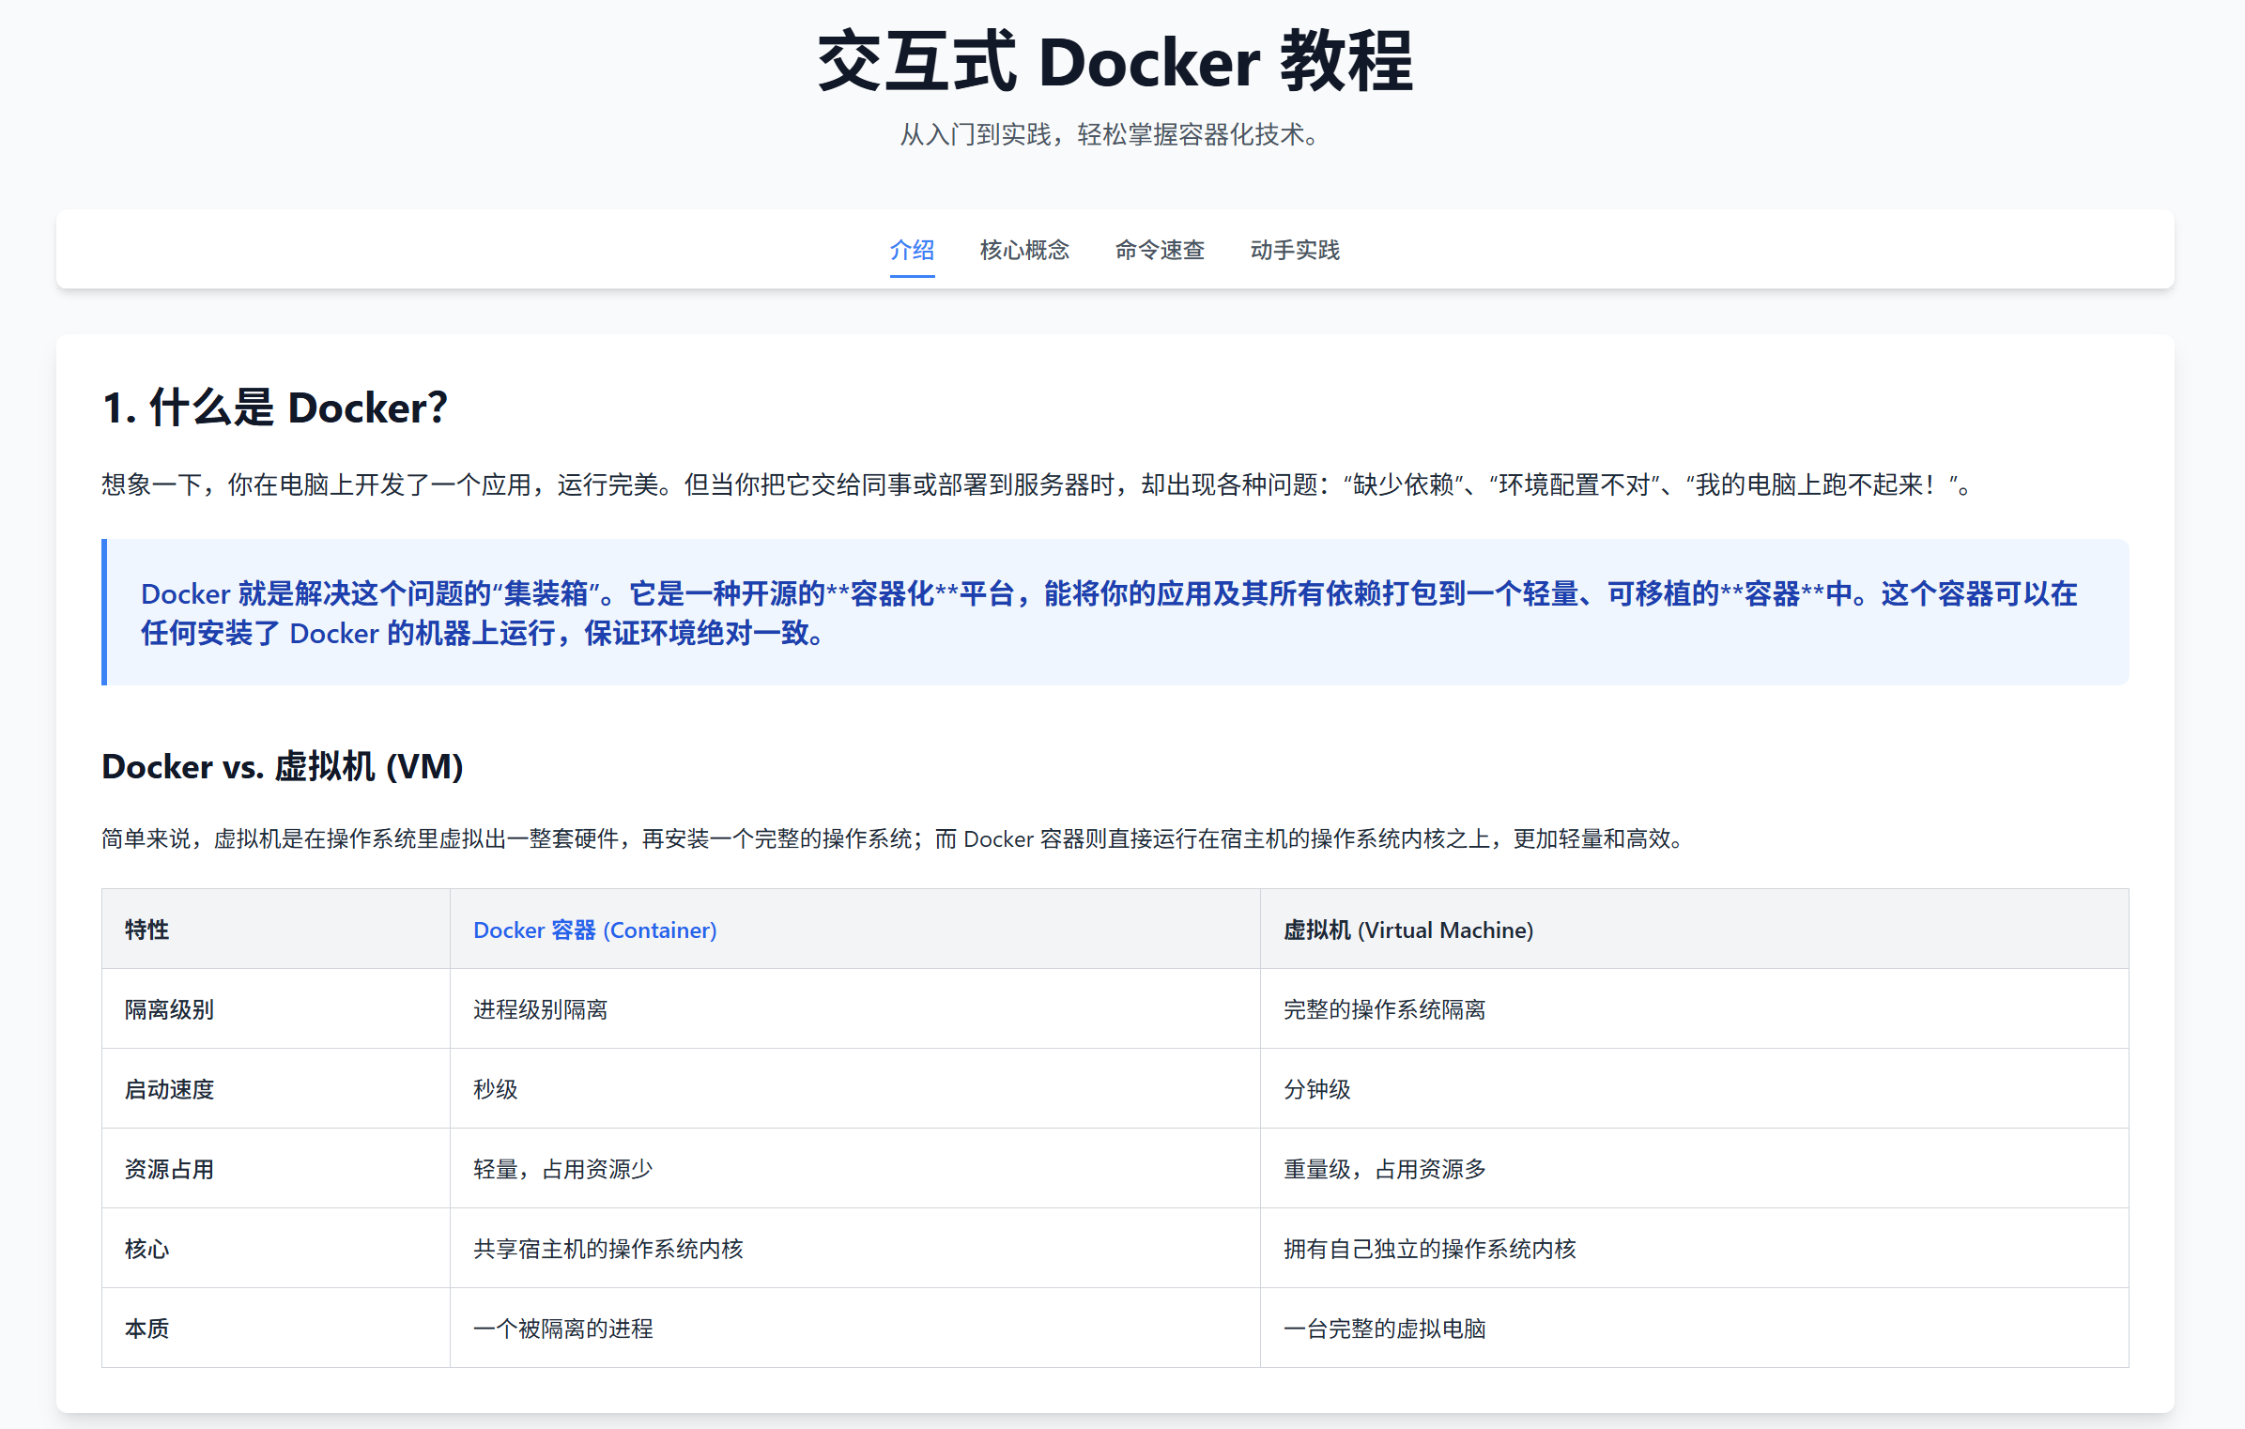
Task: Open the 介绍 tab
Action: (x=911, y=250)
